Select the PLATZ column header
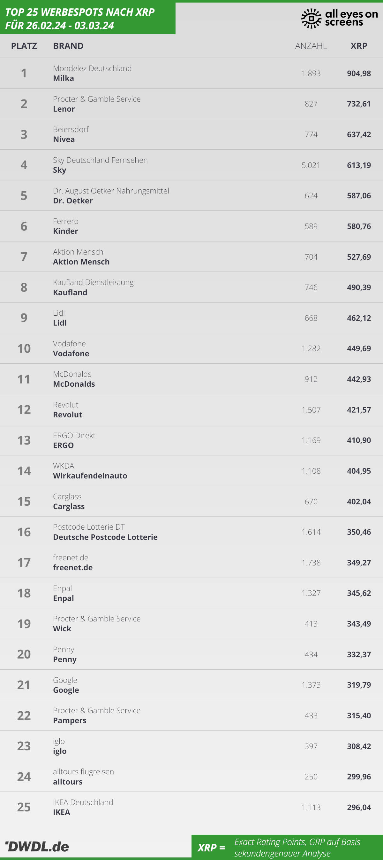Image resolution: width=383 pixels, height=860 pixels. pos(24,46)
